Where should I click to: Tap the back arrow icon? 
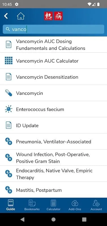[6, 16]
